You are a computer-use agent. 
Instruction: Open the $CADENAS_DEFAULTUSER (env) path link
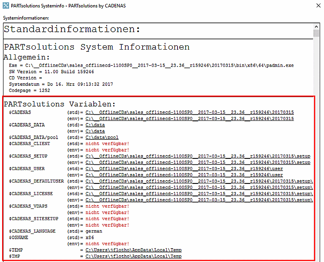[x=199, y=187]
